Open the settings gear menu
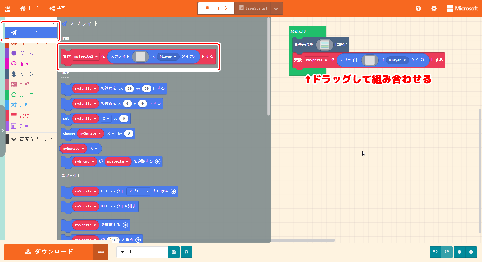This screenshot has height=262, width=482. pyautogui.click(x=434, y=9)
